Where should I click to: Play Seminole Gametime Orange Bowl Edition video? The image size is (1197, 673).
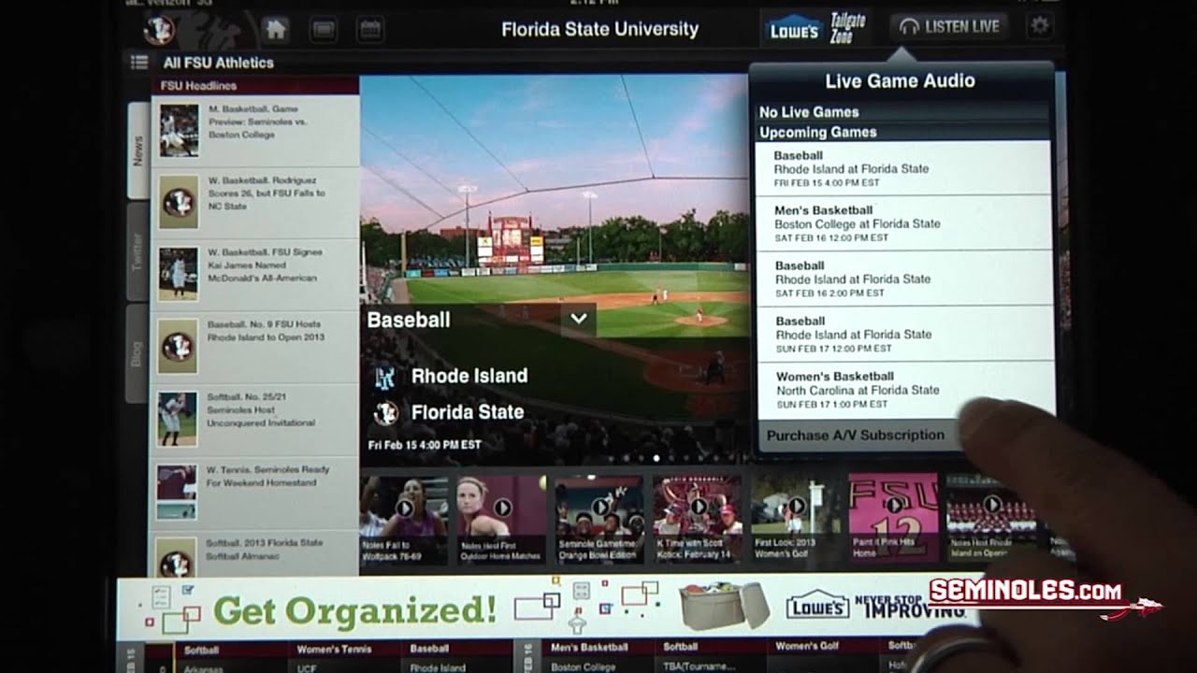[x=598, y=519]
